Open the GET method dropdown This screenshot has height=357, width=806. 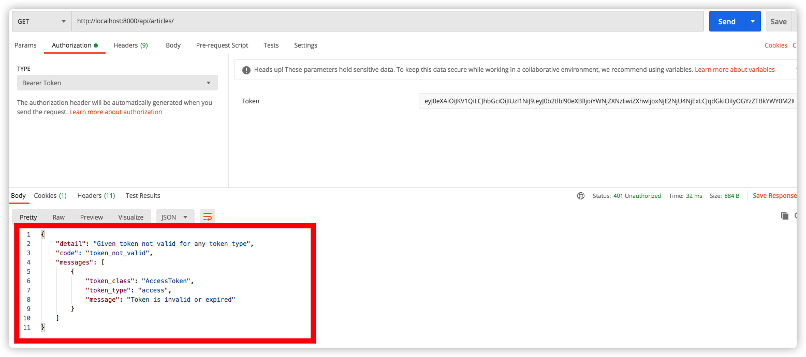coord(41,21)
